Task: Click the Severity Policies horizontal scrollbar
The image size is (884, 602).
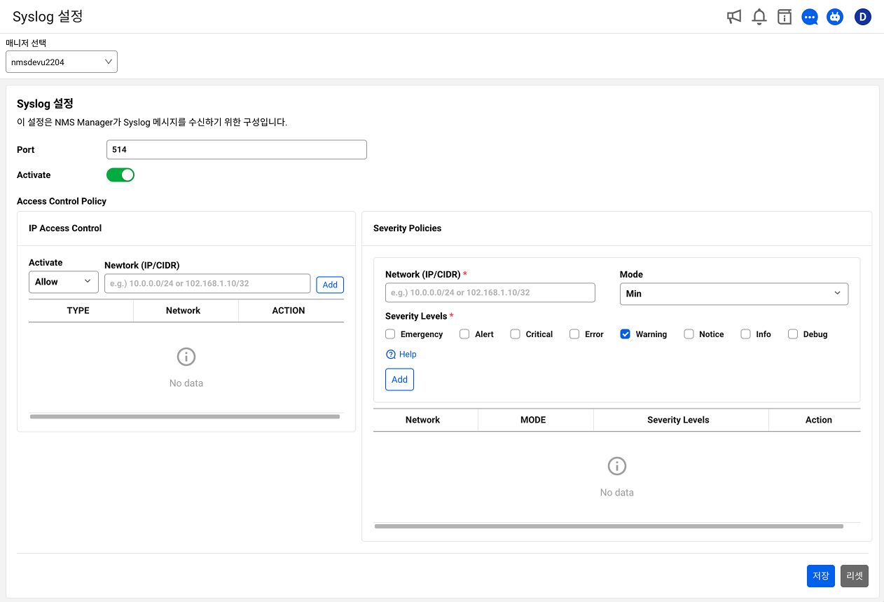Action: tap(608, 526)
